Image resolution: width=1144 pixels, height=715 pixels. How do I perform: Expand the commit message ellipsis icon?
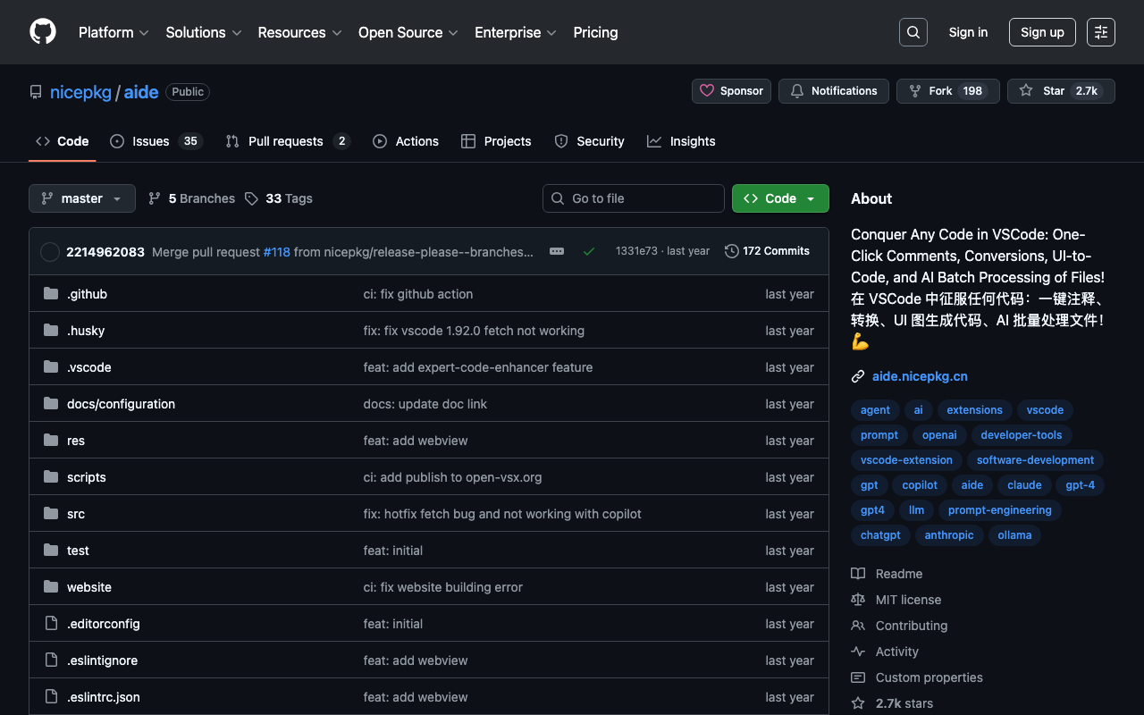[x=557, y=252]
